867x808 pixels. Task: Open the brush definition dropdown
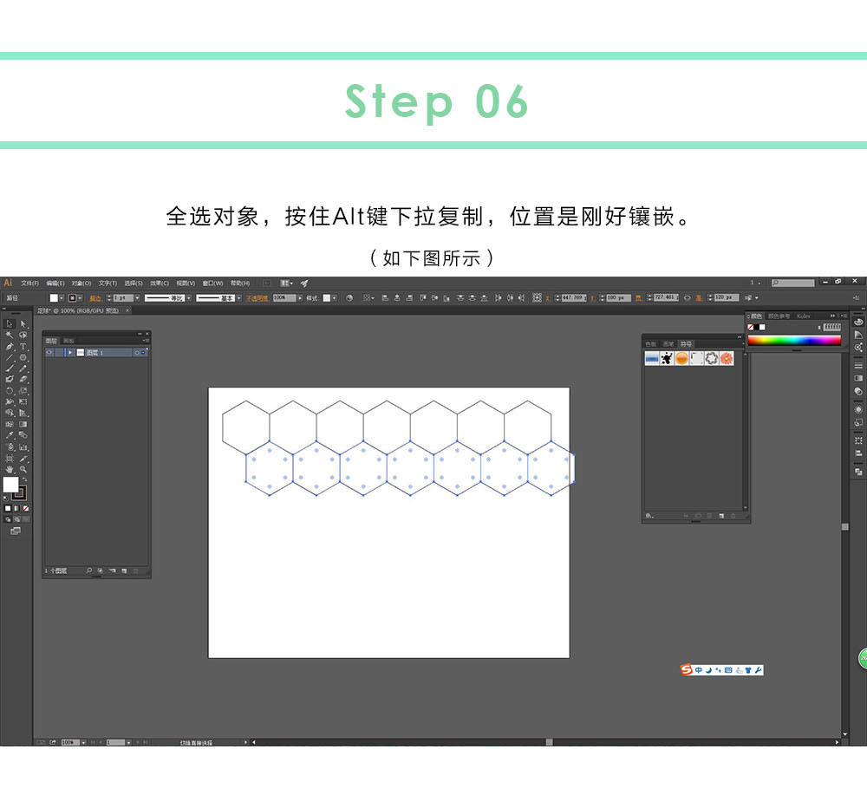pyautogui.click(x=239, y=298)
